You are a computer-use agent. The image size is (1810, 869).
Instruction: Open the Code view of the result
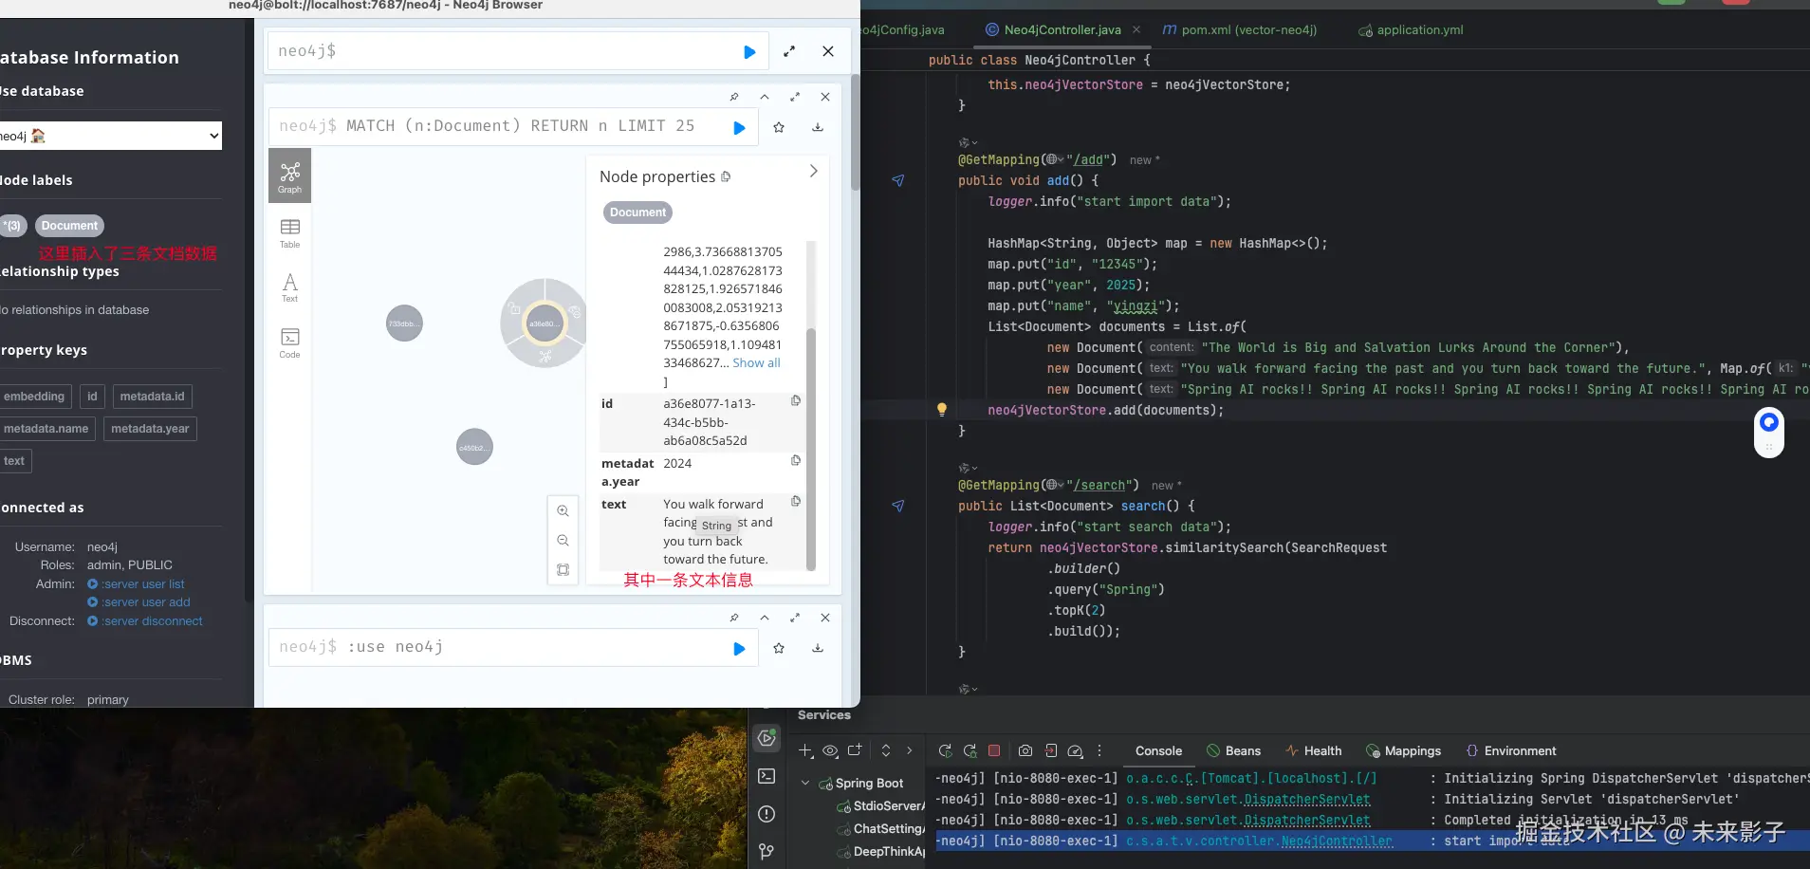289,342
